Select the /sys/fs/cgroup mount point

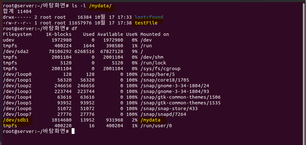pos(160,69)
